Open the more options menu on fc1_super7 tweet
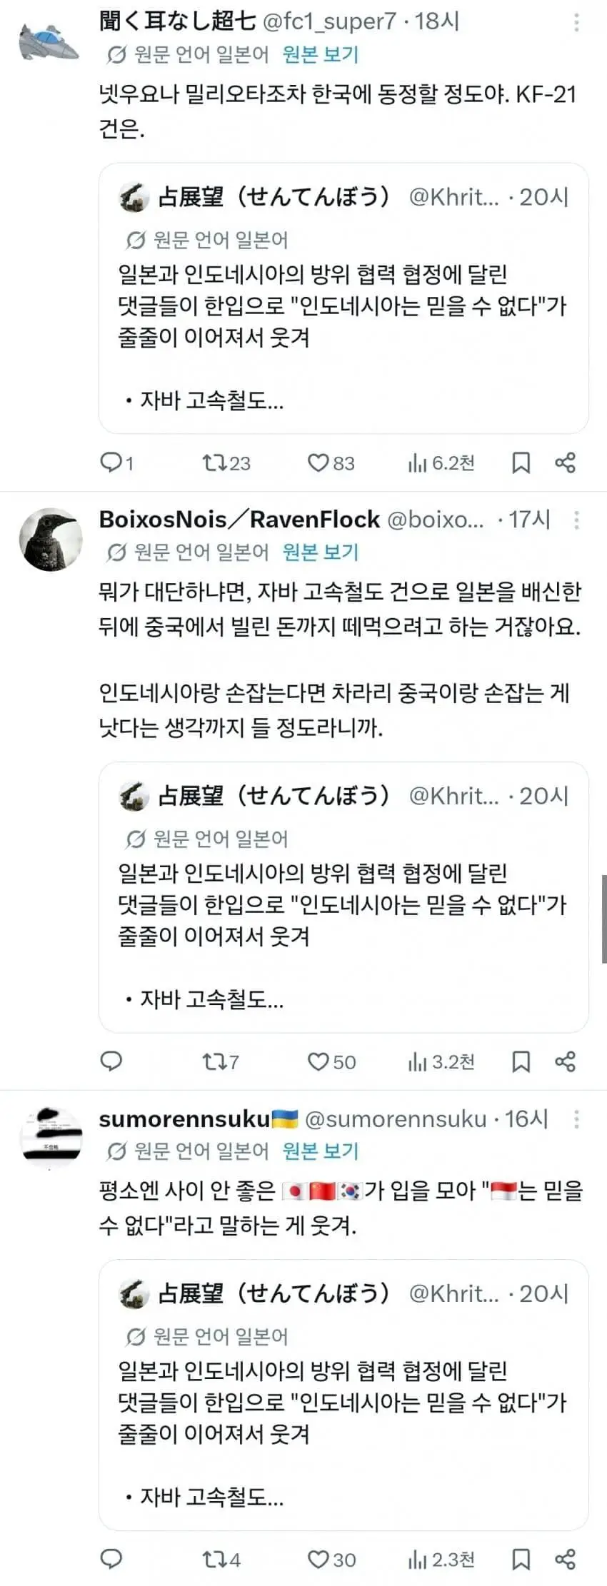The width and height of the screenshot is (607, 1586). point(576,22)
